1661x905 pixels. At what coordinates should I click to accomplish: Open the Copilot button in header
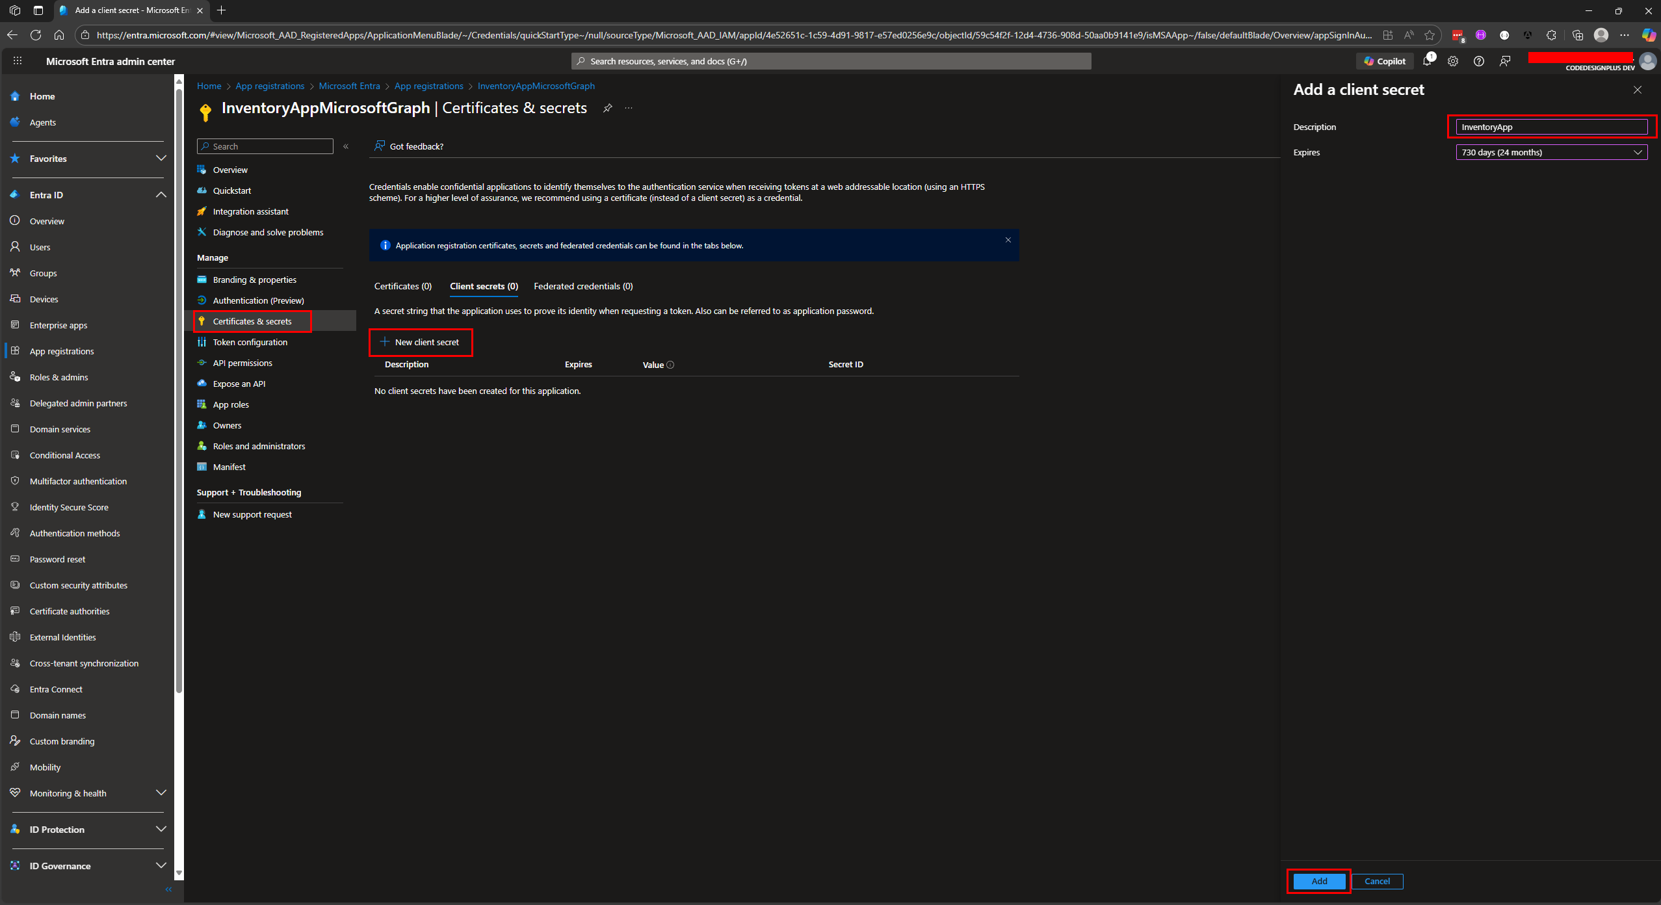point(1385,61)
